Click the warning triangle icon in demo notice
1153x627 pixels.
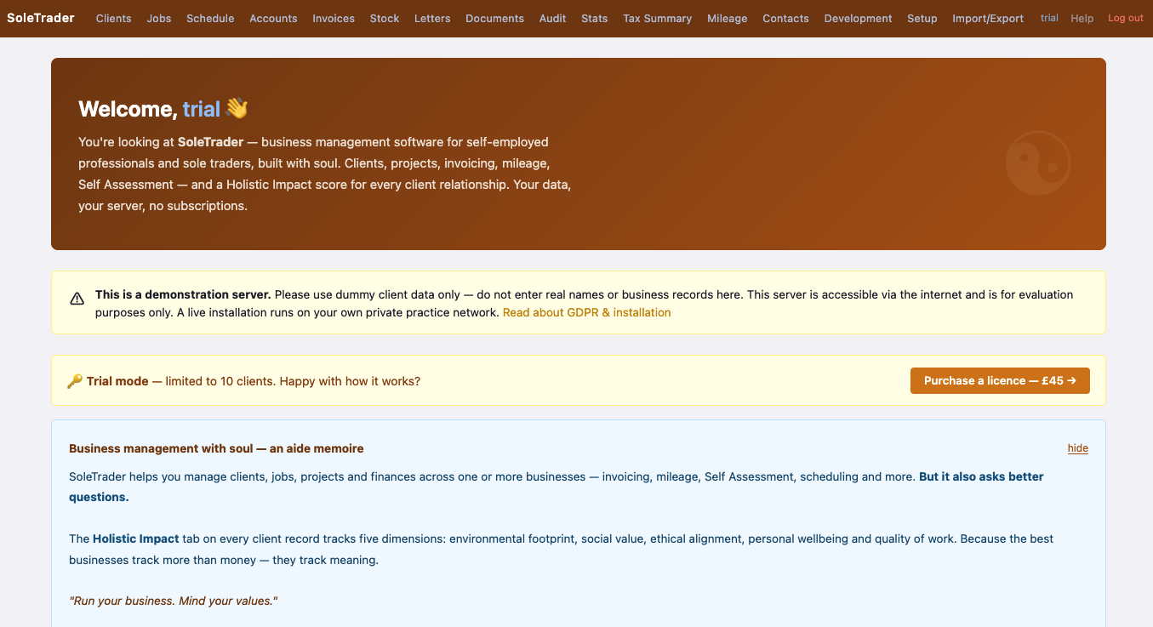click(x=77, y=299)
